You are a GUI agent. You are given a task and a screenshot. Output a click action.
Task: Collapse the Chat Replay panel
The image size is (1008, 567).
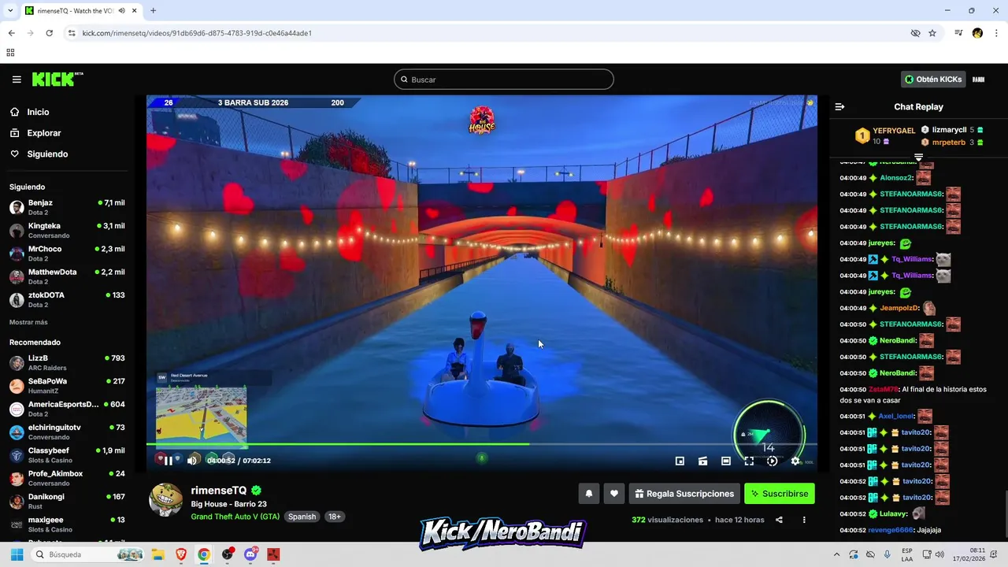pos(839,106)
